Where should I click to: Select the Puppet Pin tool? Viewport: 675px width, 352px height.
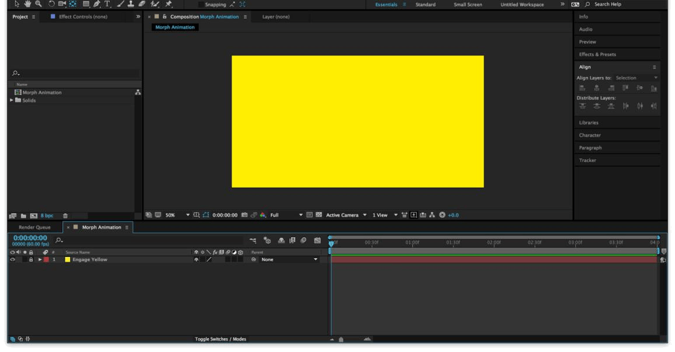pyautogui.click(x=169, y=4)
